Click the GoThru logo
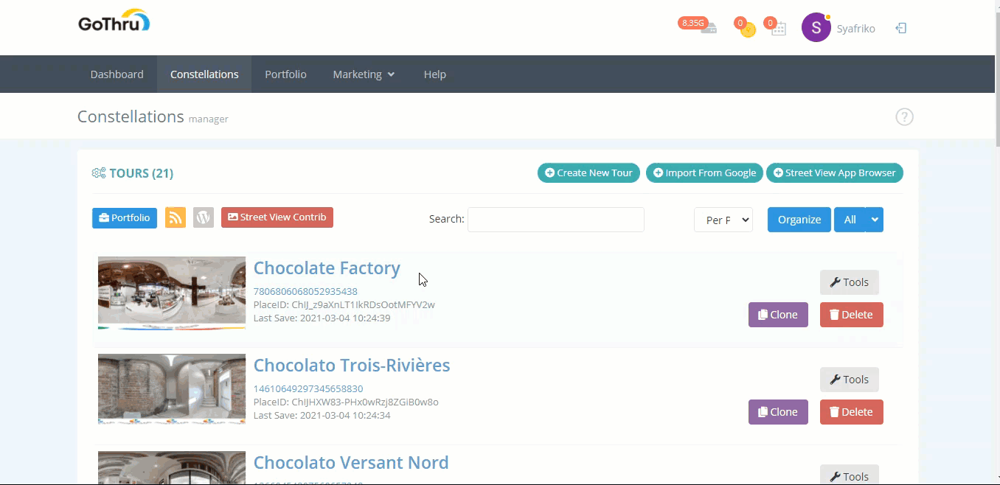The image size is (1000, 485). [114, 21]
